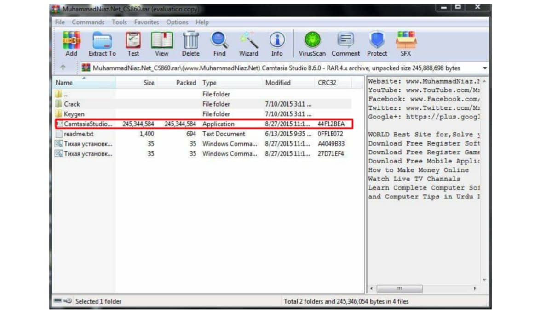Open the Favorites menu
This screenshot has width=552, height=310.
coord(146,22)
